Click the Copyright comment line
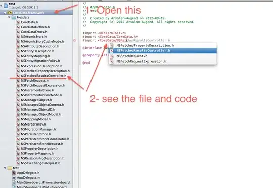This screenshot has width=273, height=188. 139,22
